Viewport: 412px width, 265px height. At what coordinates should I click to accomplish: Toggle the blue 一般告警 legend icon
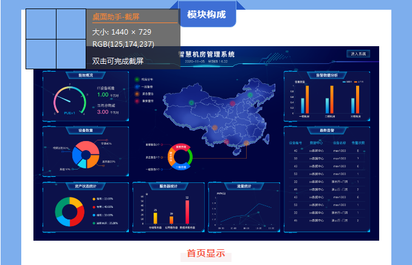tap(137, 87)
